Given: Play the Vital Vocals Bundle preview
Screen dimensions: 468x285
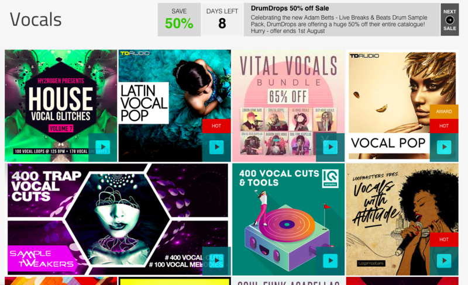Looking at the screenshot, I should 331,147.
